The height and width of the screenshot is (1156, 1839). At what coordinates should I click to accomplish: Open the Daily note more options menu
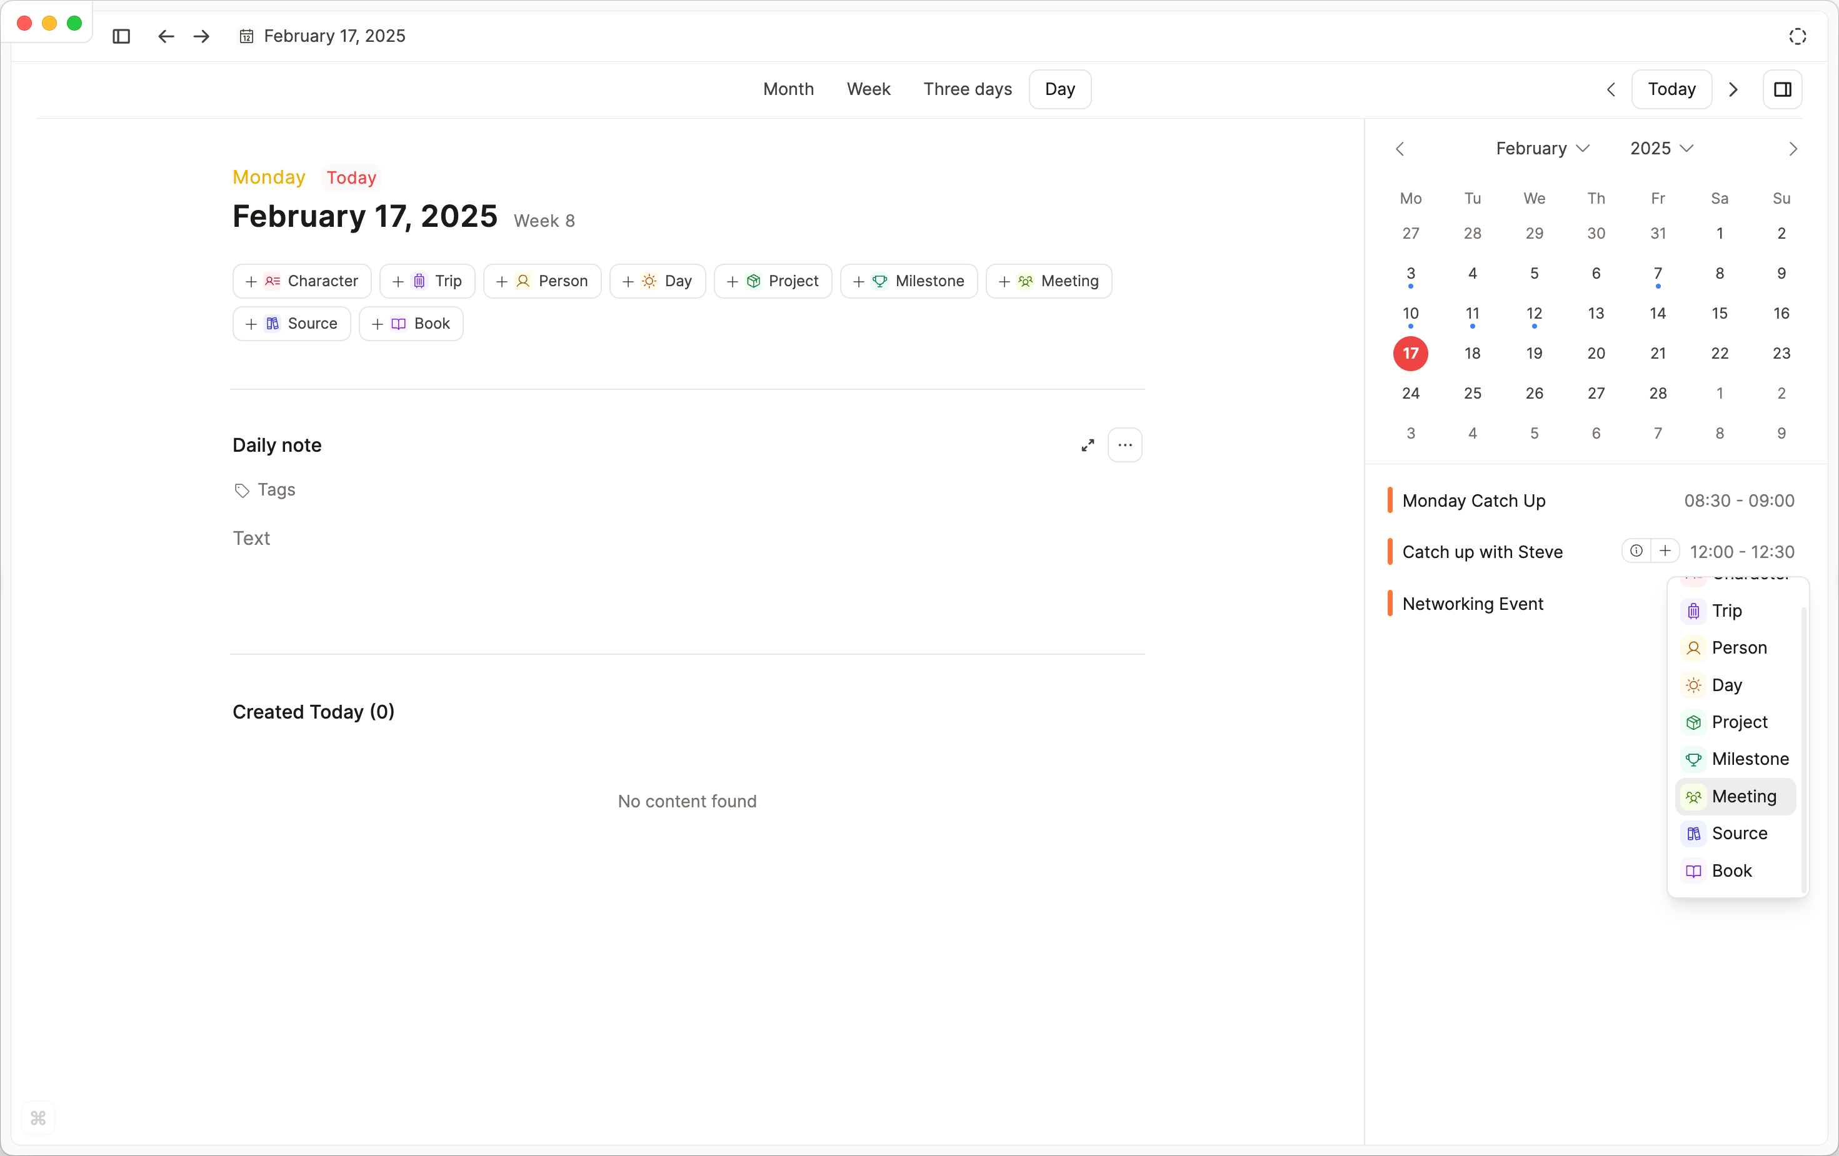(x=1124, y=444)
